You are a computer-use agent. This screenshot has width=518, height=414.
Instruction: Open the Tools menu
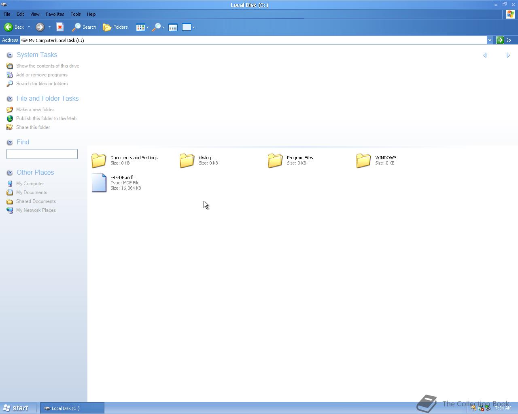click(75, 14)
